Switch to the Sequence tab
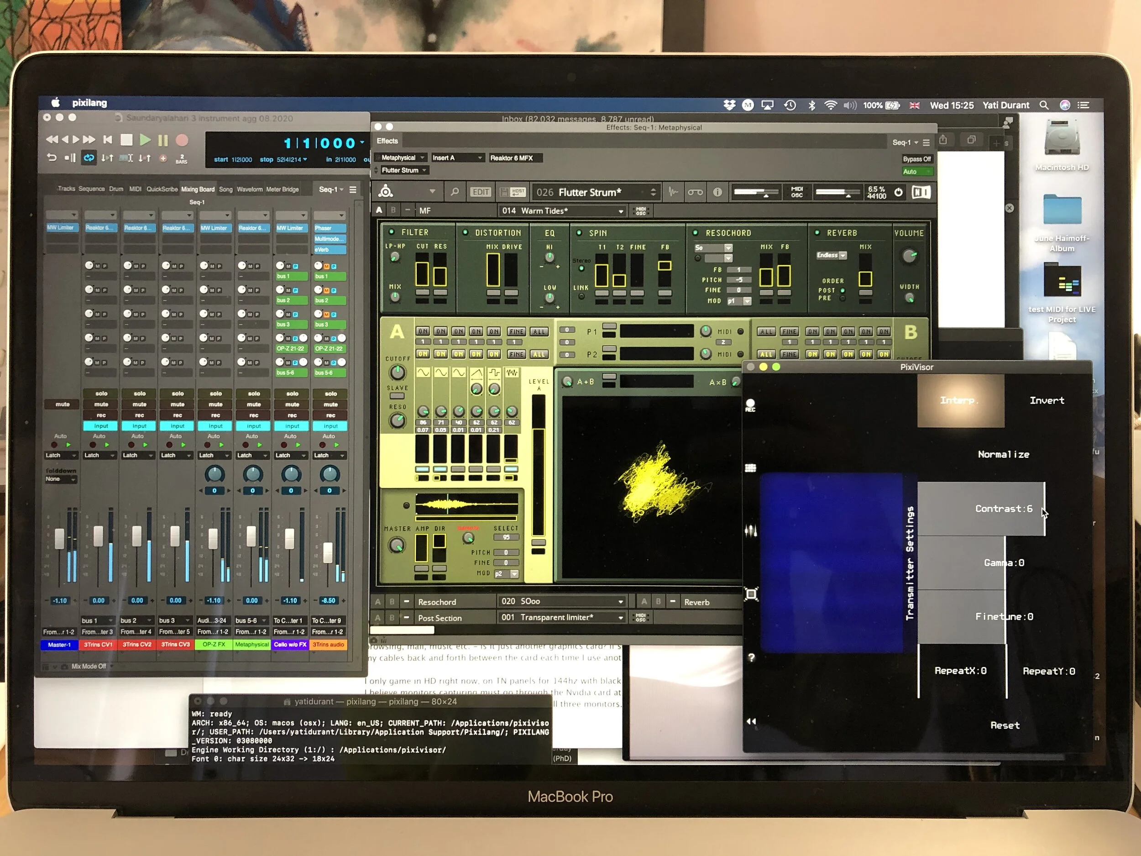 pyautogui.click(x=91, y=189)
